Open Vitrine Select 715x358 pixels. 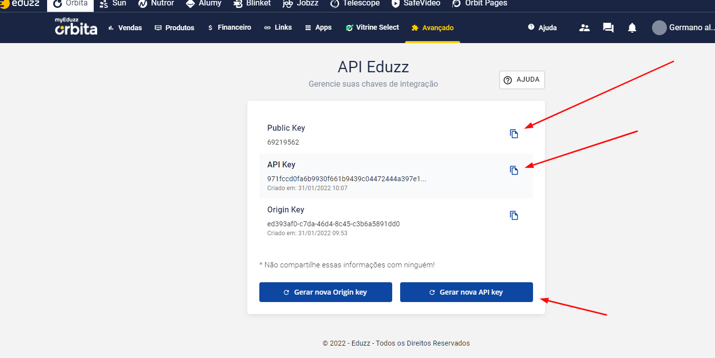[372, 28]
